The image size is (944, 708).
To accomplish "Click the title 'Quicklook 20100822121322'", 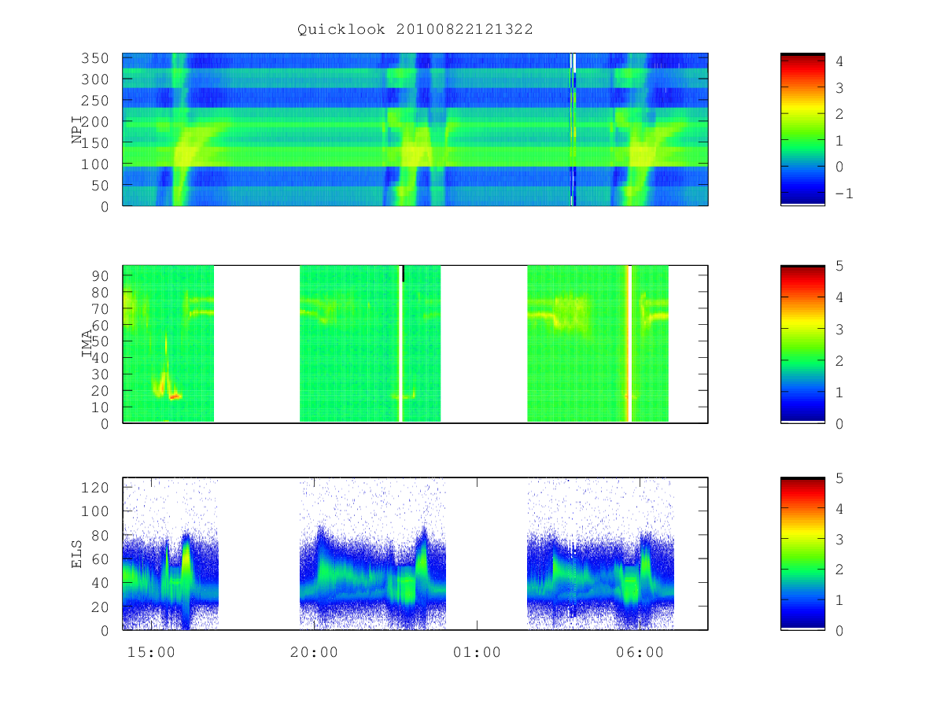I will (x=415, y=29).
